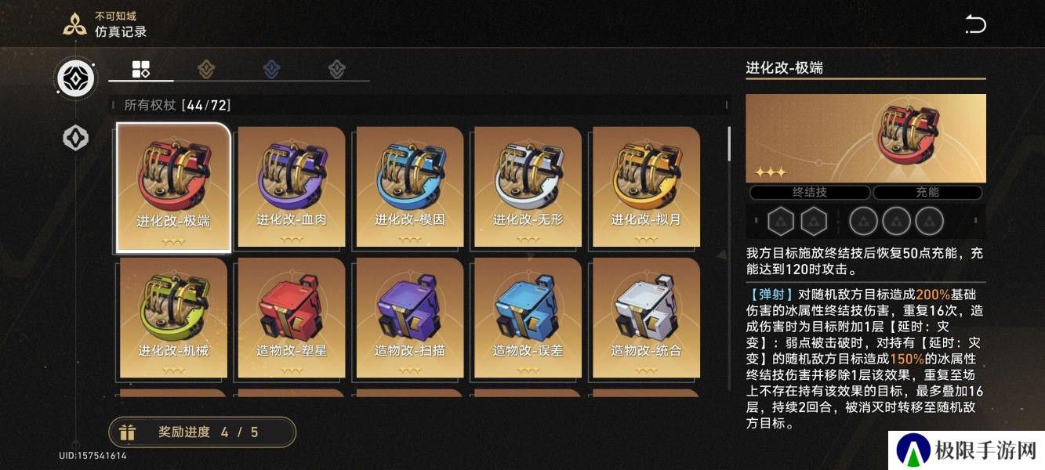
Task: Pick the 造物改-统合 white cube card
Action: tap(646, 318)
